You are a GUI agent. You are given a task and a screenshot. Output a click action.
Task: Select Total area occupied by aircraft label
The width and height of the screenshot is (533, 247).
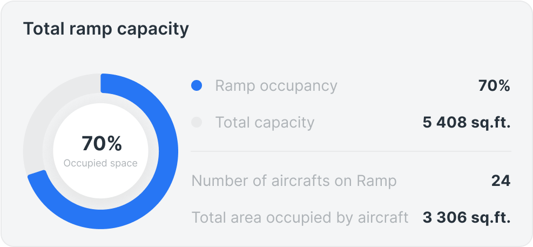click(x=300, y=217)
